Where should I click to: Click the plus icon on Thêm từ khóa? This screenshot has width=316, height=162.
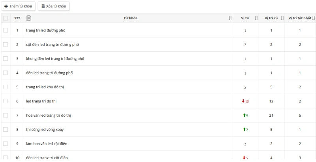[6, 6]
